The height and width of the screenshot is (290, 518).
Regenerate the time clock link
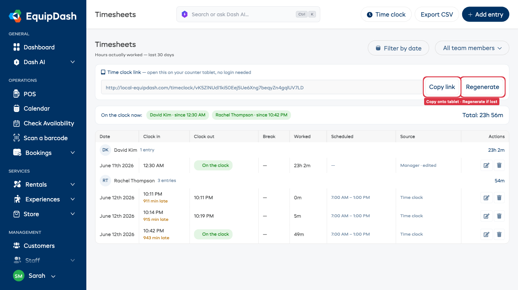coord(482,87)
